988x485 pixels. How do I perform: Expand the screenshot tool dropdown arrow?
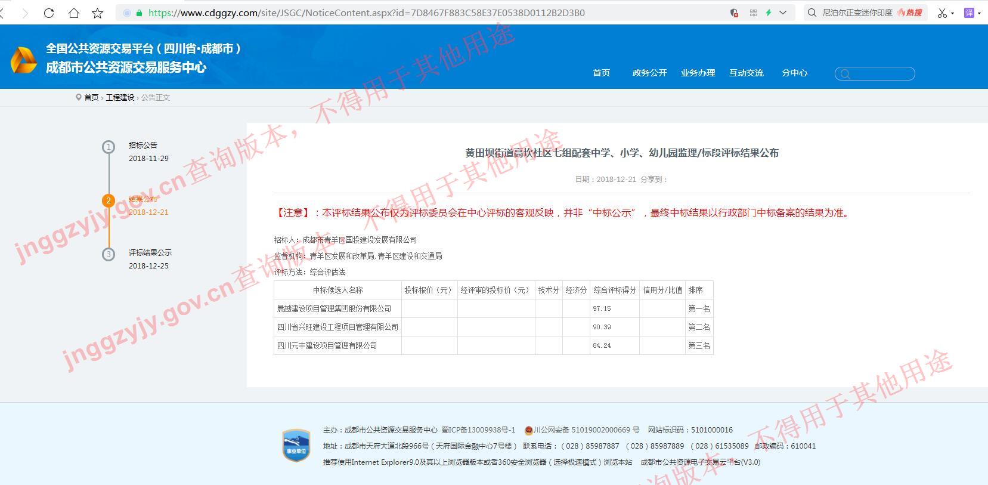pyautogui.click(x=952, y=13)
